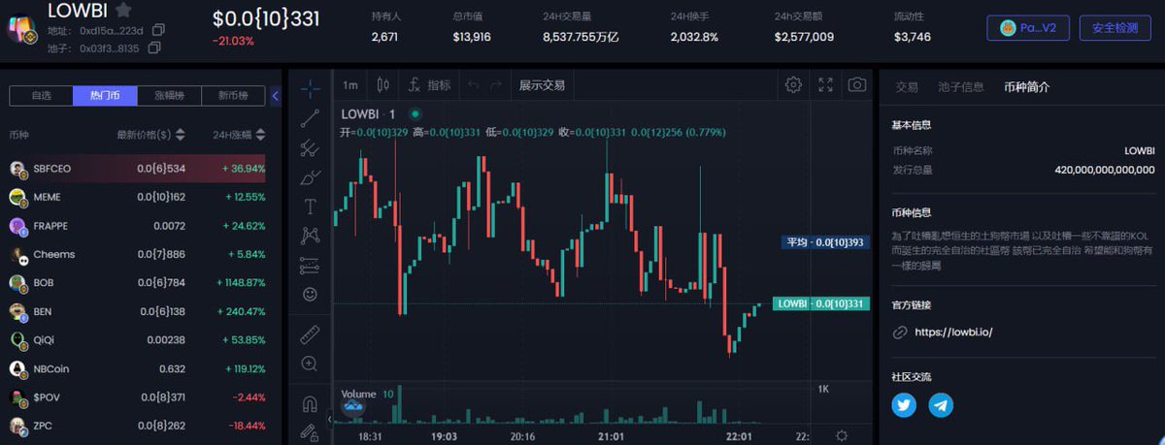The image size is (1165, 445).
Task: Click the green market status dot
Action: point(415,114)
